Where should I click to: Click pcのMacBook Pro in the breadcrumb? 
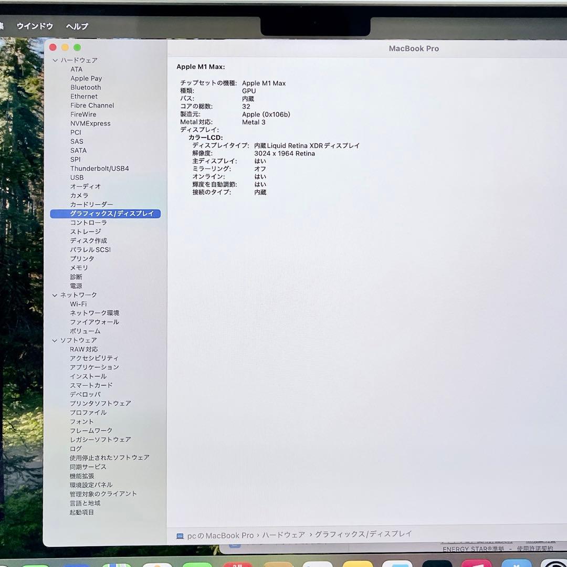(x=220, y=534)
